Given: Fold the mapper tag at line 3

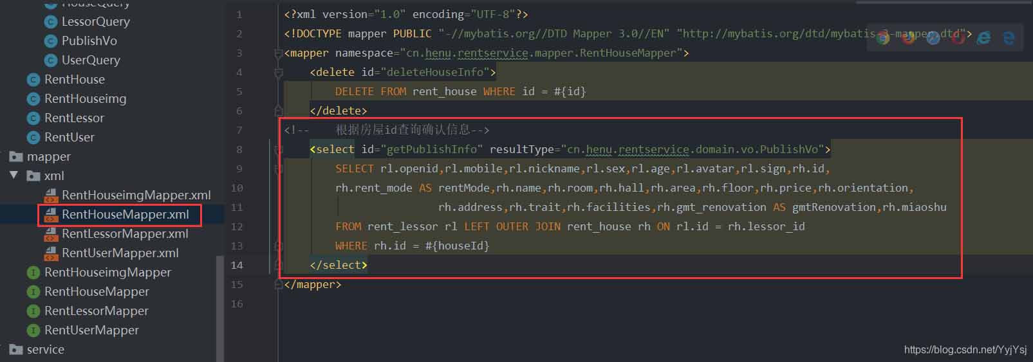Looking at the screenshot, I should click(x=279, y=53).
